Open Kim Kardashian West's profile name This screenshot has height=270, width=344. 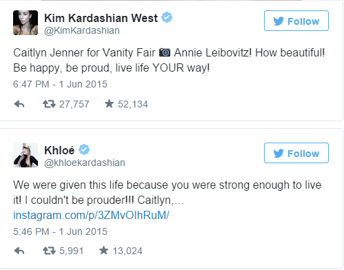pyautogui.click(x=101, y=18)
